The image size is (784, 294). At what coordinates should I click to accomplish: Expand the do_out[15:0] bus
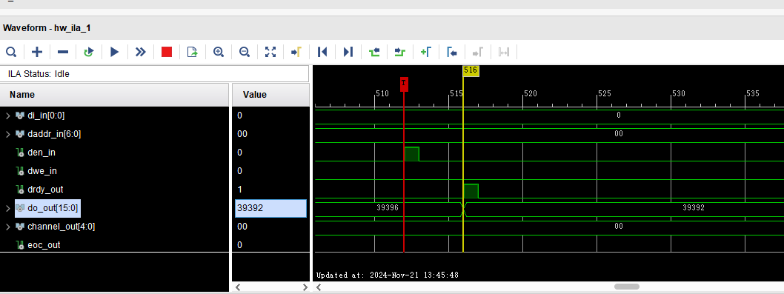tap(7, 208)
